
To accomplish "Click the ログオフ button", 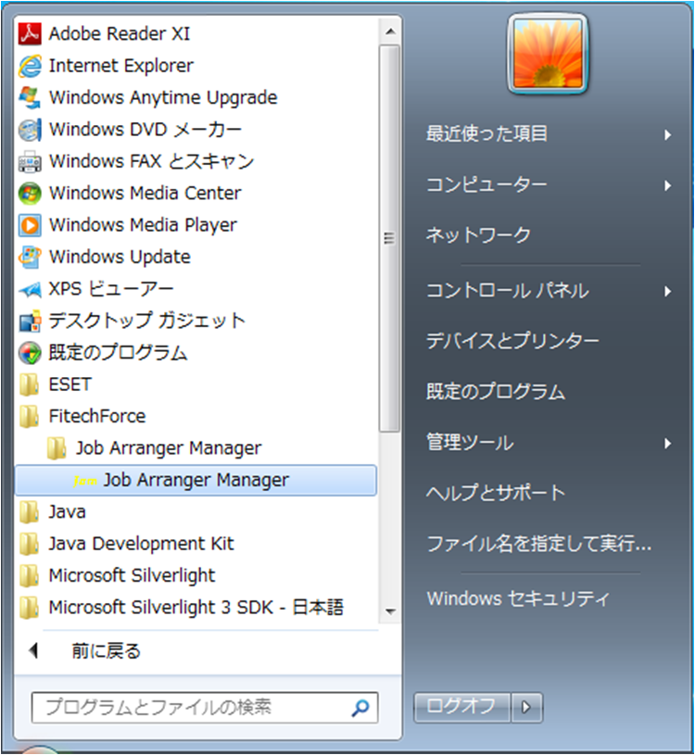I will (461, 708).
